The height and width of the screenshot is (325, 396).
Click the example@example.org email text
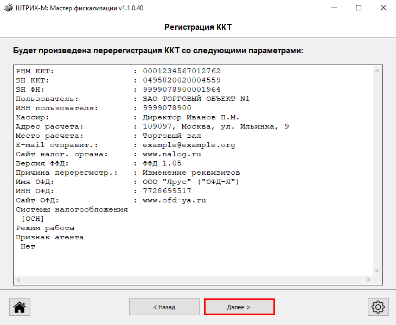point(189,145)
